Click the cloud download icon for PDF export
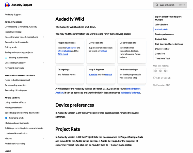This screenshot has height=153, width=193. click(x=154, y=85)
